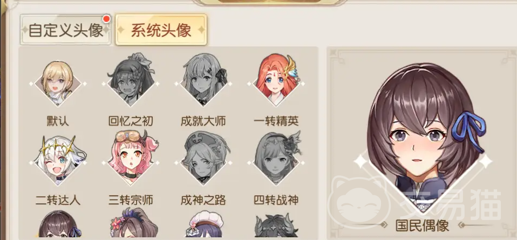This screenshot has height=240, width=517.
Task: Click the 一转精英 label text
Action: [x=276, y=121]
